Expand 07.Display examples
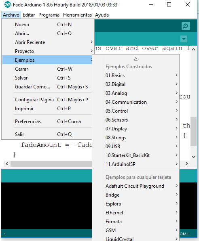Image resolution: width=199 pixels, height=241 pixels. [x=136, y=129]
